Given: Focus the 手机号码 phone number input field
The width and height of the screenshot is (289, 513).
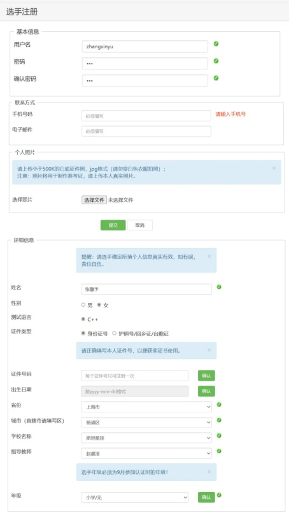Looking at the screenshot, I should (146, 116).
